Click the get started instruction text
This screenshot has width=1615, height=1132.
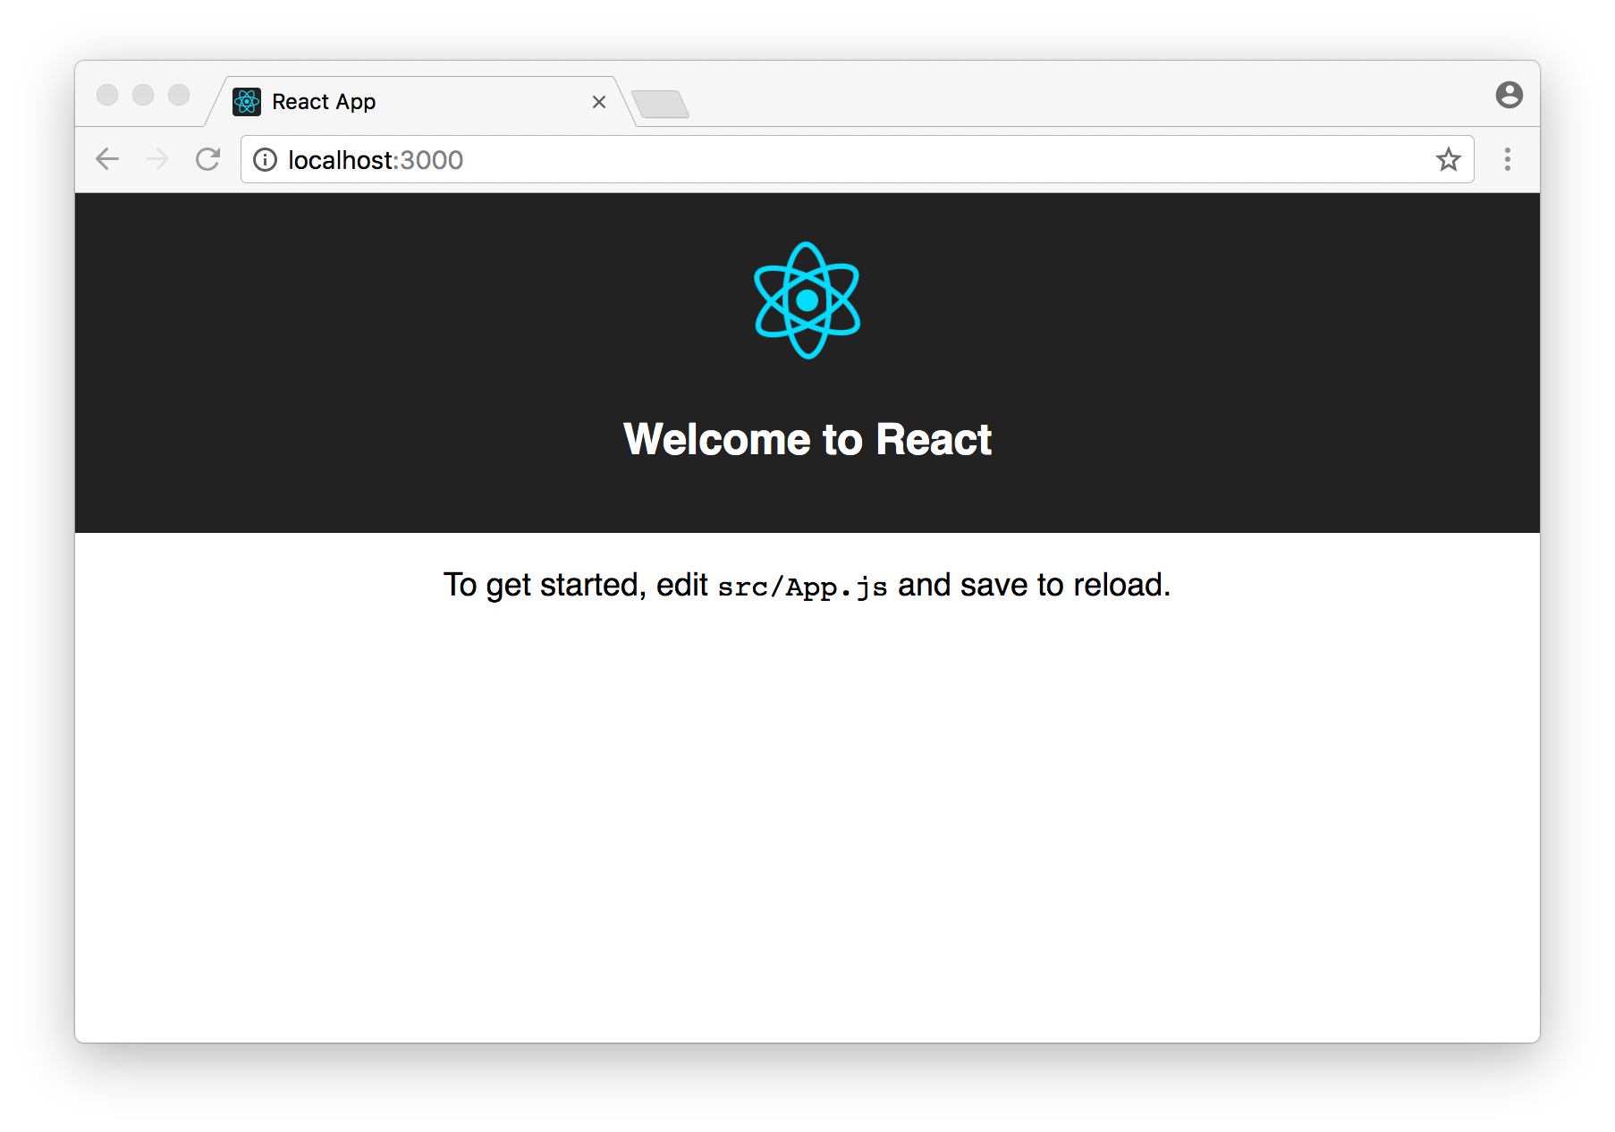pos(807,584)
